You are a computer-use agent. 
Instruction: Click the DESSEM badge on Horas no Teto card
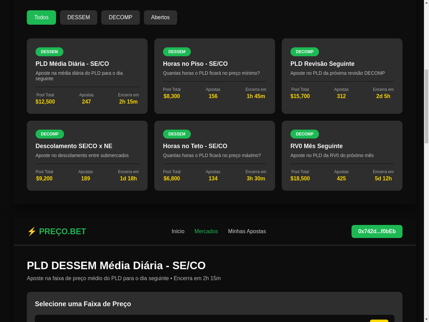177,134
